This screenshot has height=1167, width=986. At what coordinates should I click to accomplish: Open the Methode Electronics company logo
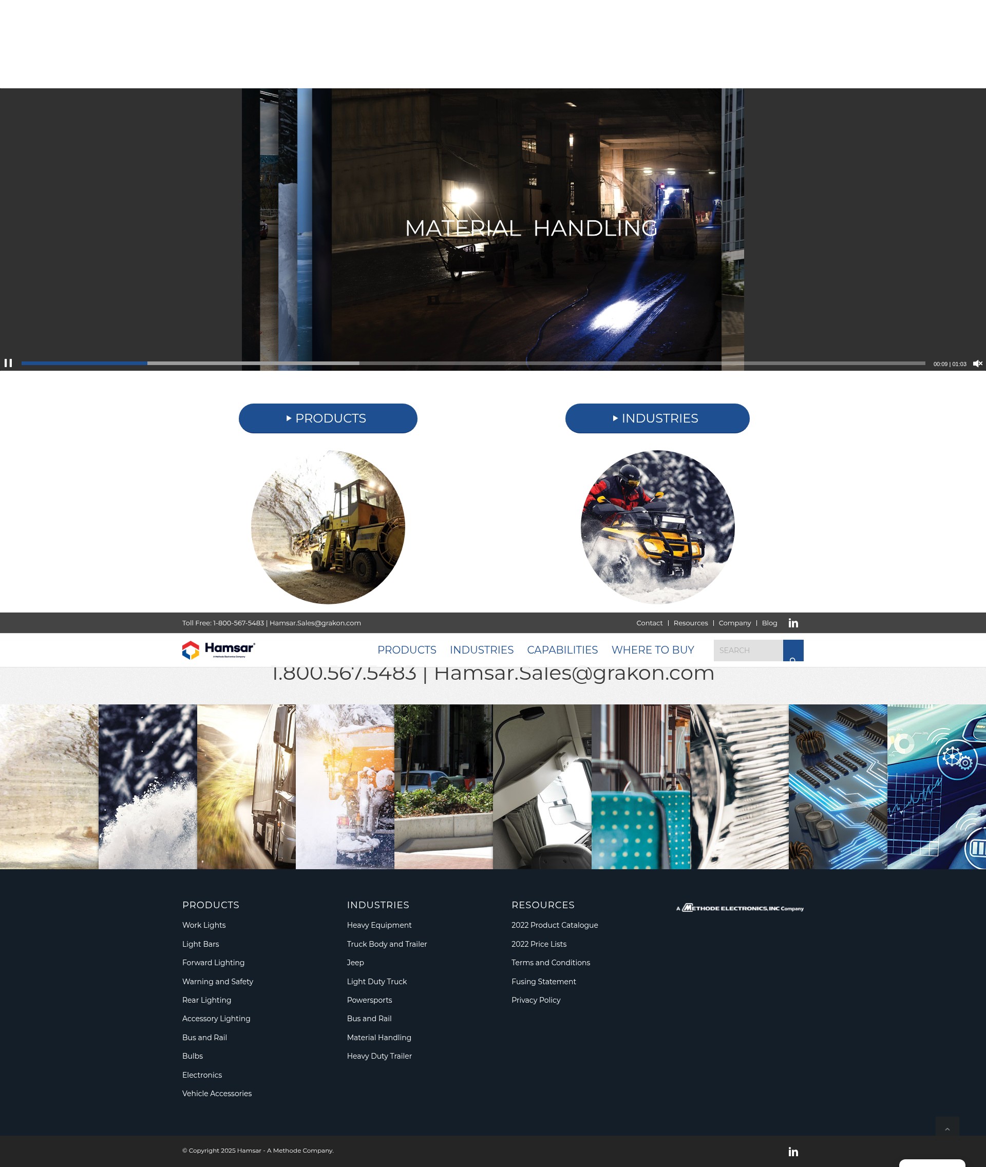(739, 908)
